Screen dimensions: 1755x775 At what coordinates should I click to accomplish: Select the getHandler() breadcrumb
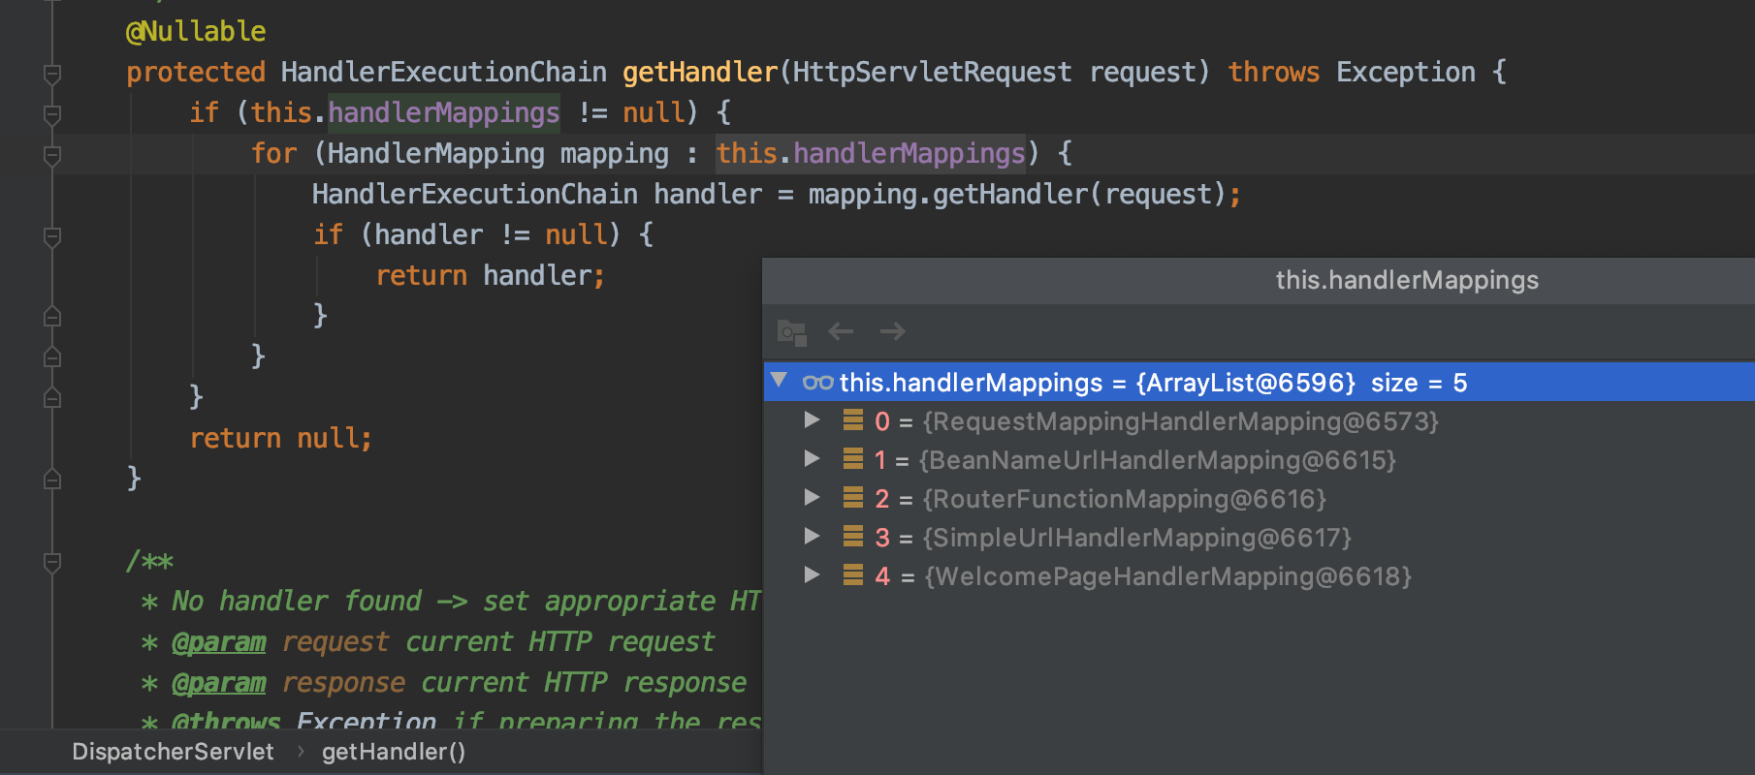[394, 752]
